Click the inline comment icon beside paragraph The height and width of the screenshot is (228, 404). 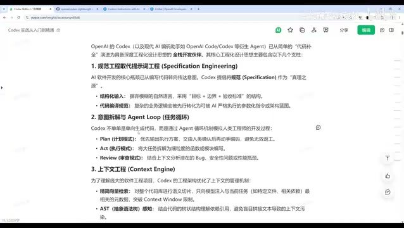[319, 127]
